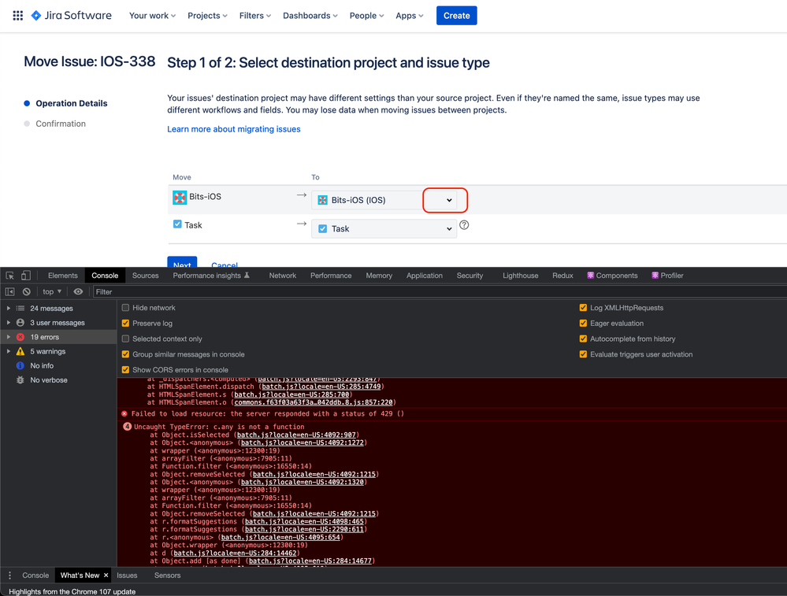Uncheck Group similar messages in console

125,354
